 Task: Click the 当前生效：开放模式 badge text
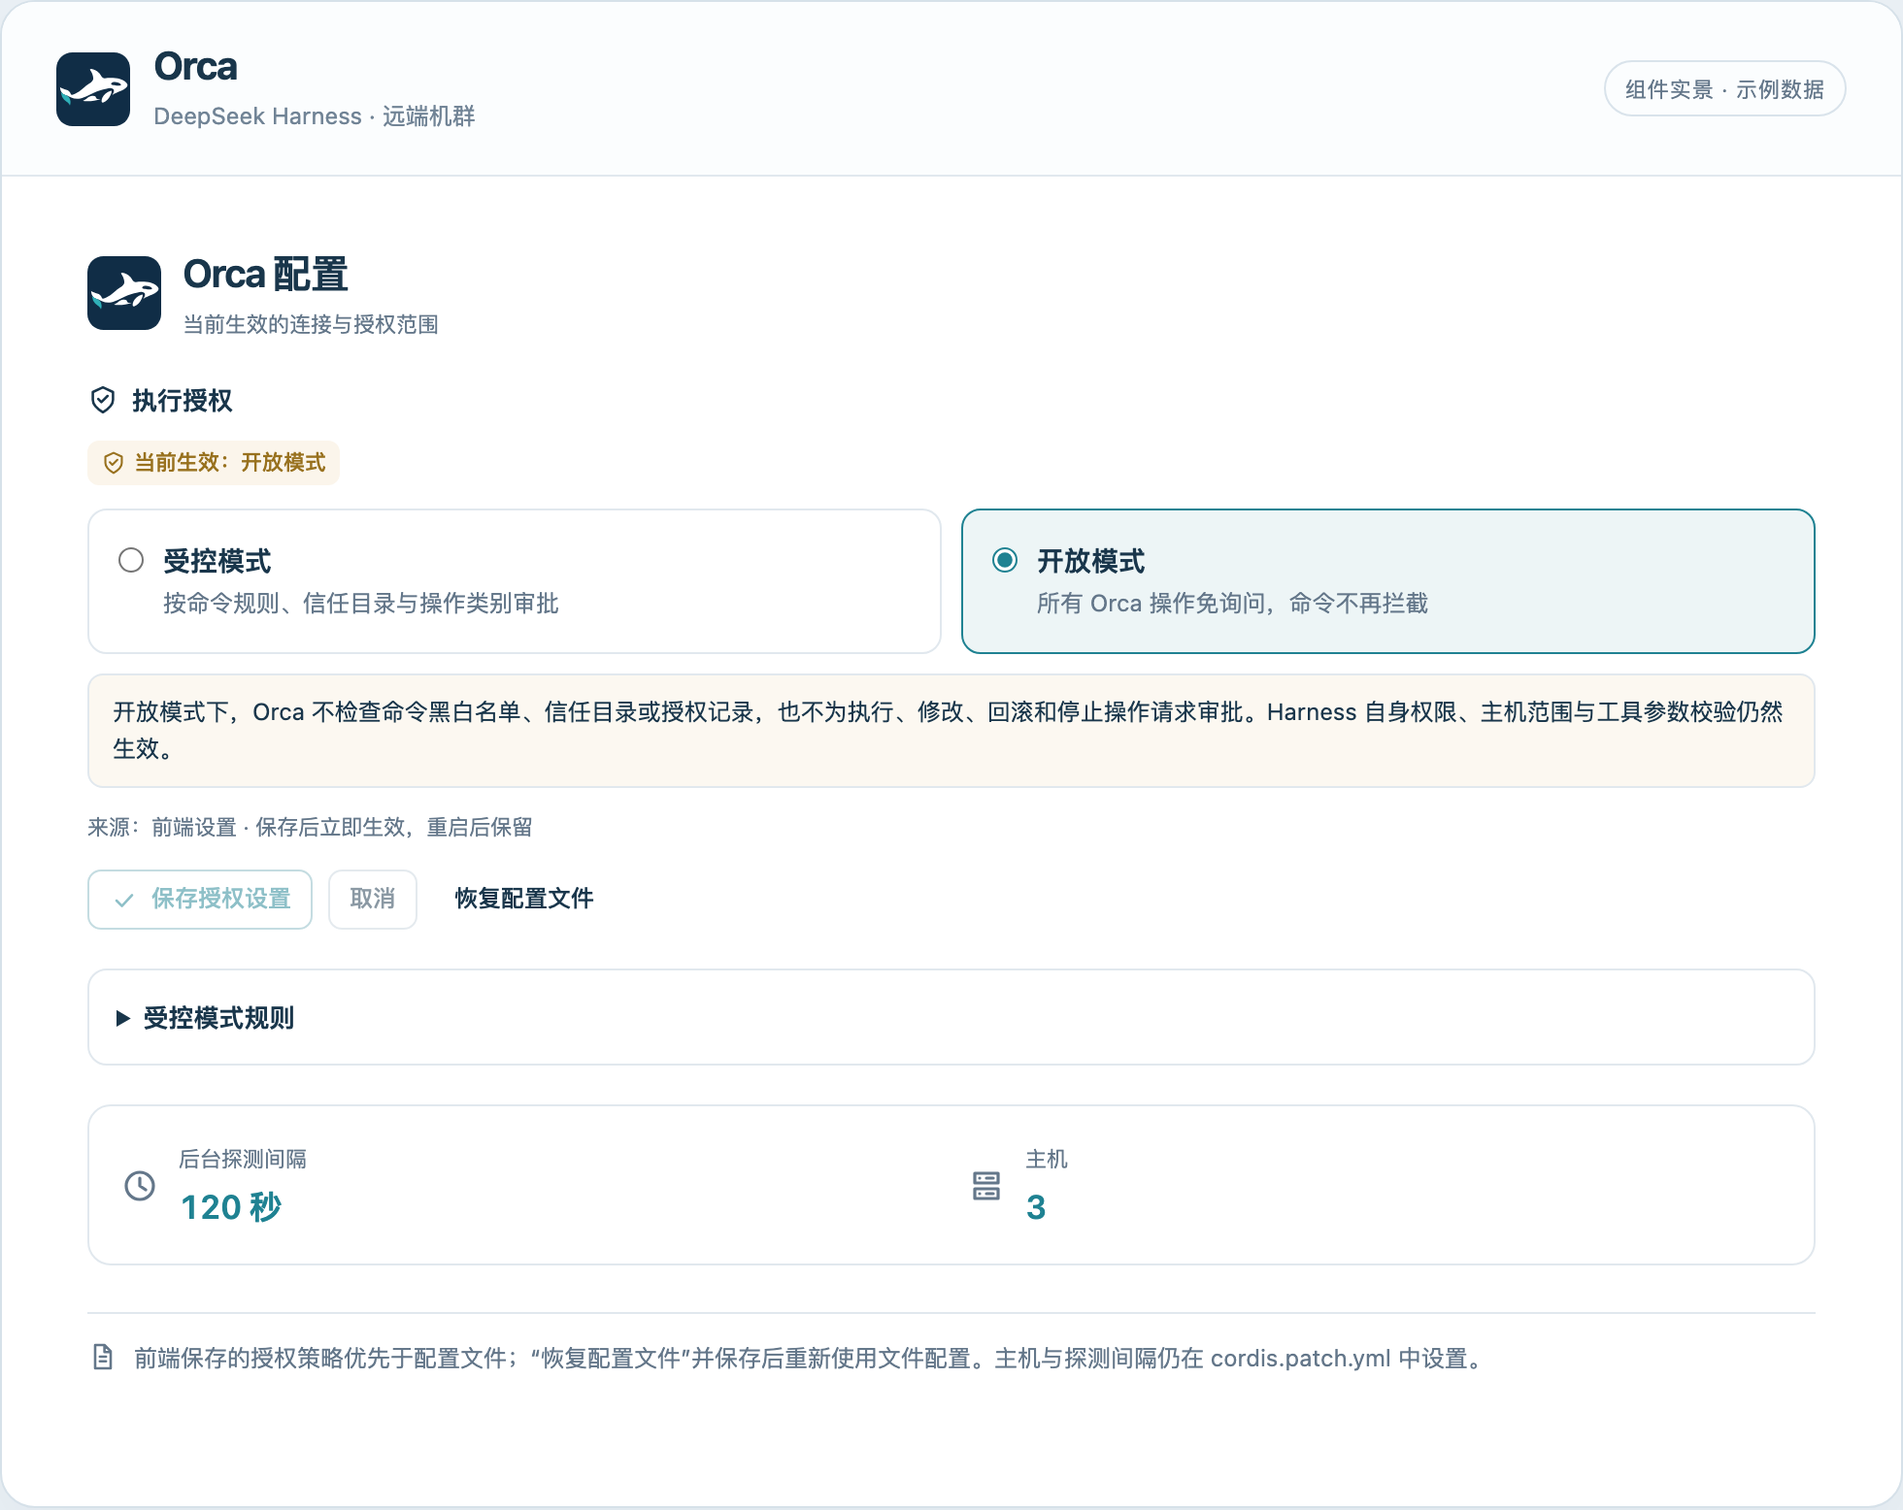coord(230,463)
